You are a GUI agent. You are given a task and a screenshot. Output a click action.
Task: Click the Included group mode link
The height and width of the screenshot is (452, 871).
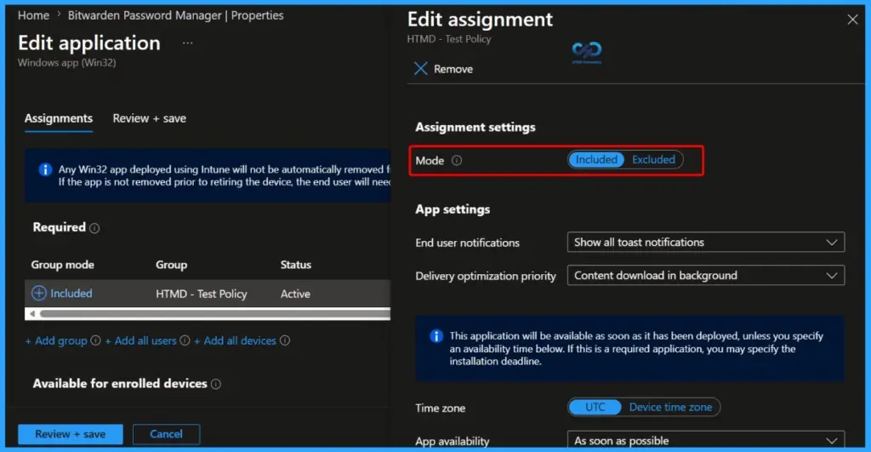(x=71, y=293)
